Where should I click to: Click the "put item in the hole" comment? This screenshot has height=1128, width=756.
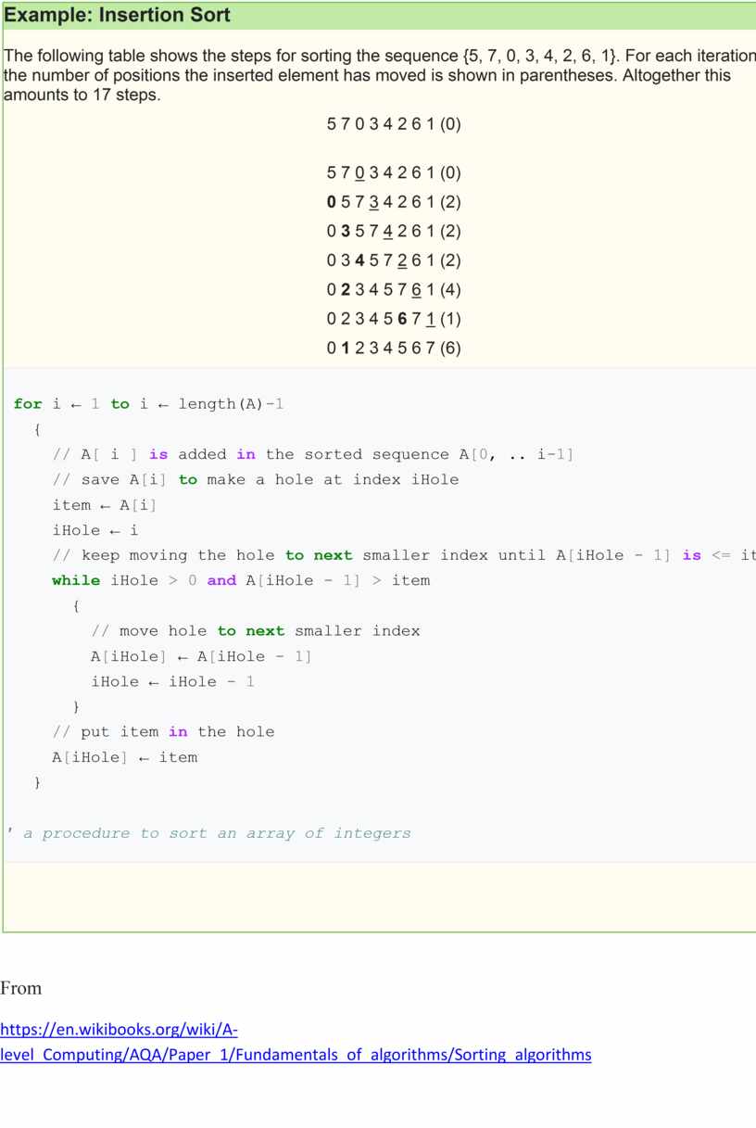click(164, 732)
